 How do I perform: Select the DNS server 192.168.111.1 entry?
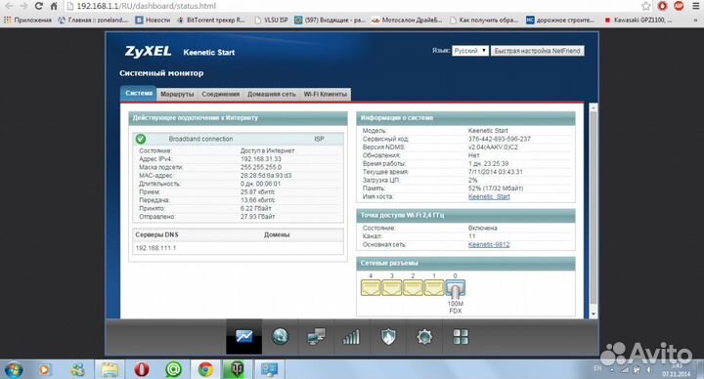point(155,248)
